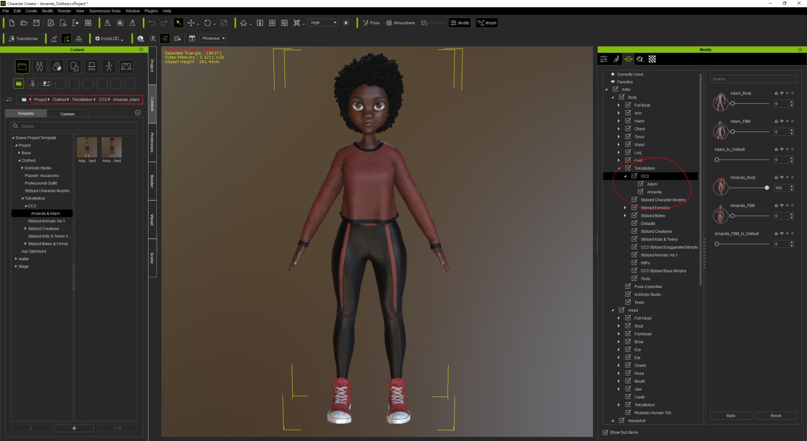Viewport: 807px width, 441px height.
Task: Toggle the Nose morph category checkbox
Action: tap(628, 373)
